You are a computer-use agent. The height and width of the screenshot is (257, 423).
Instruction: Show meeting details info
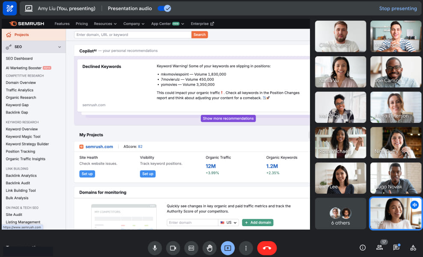(363, 248)
